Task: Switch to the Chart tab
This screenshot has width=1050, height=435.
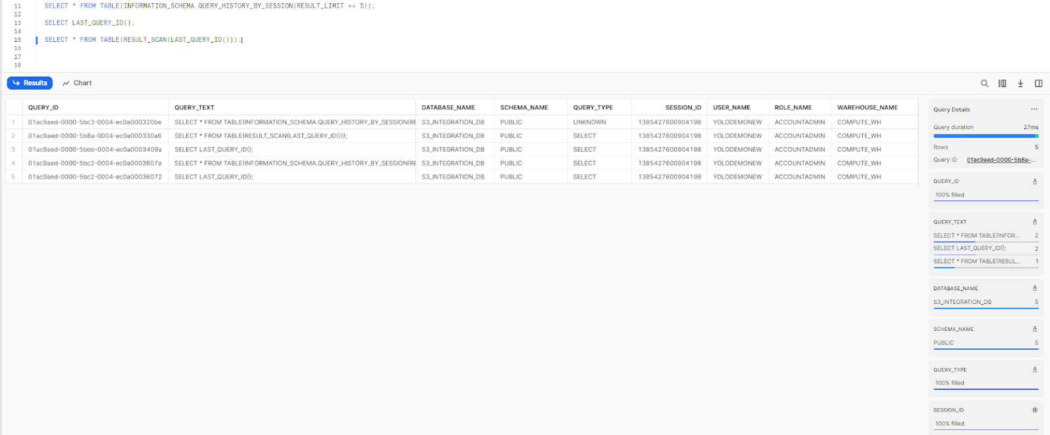Action: pos(77,83)
